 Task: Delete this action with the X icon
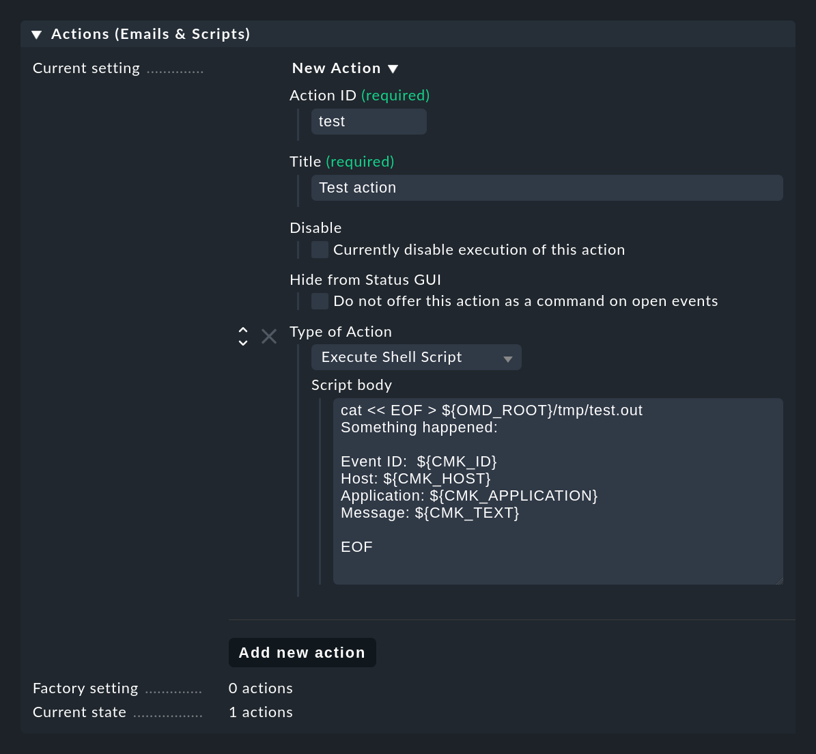point(269,337)
